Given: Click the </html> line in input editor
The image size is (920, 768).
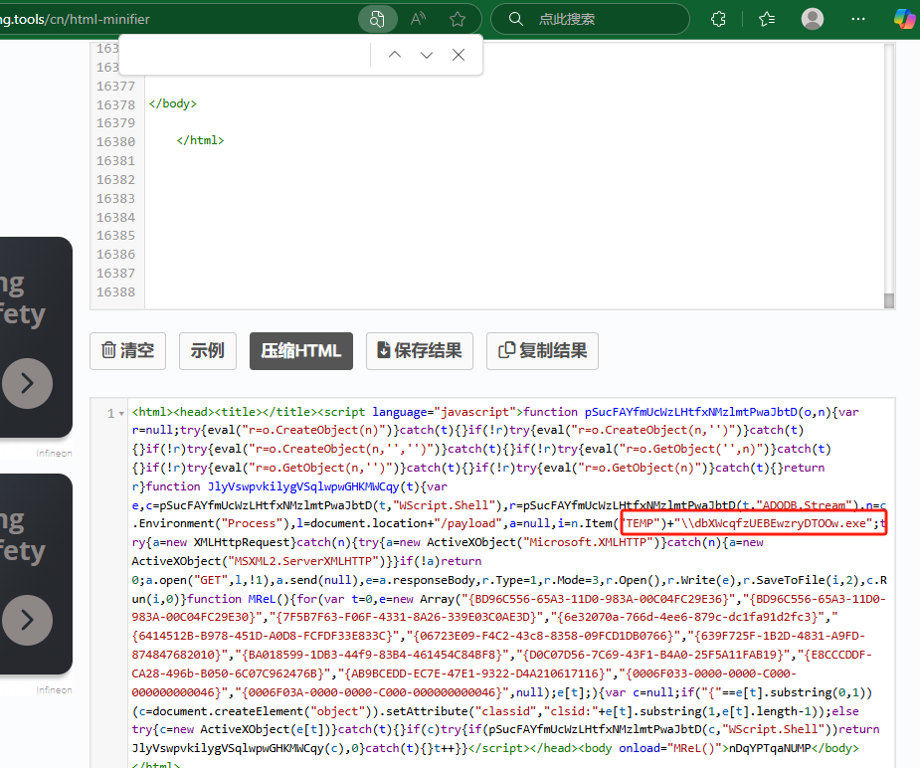Looking at the screenshot, I should click(200, 141).
